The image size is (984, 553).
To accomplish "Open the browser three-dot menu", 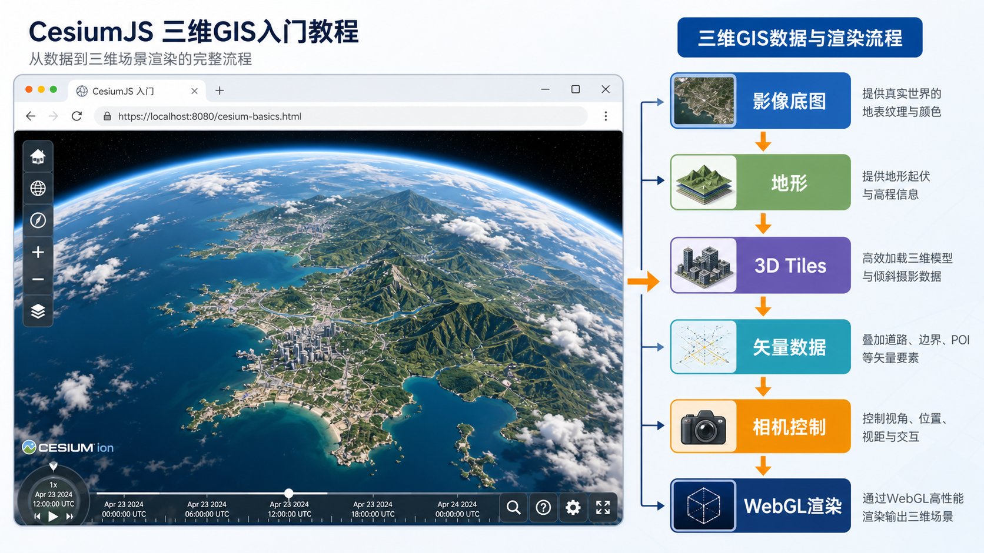I will point(606,116).
